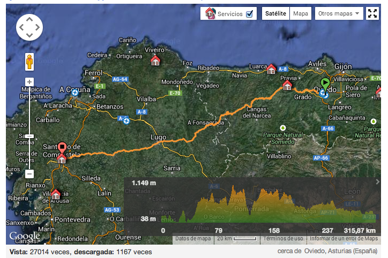Collapse the elevation profile panel arrow
The width and height of the screenshot is (388, 258).
pos(377,182)
